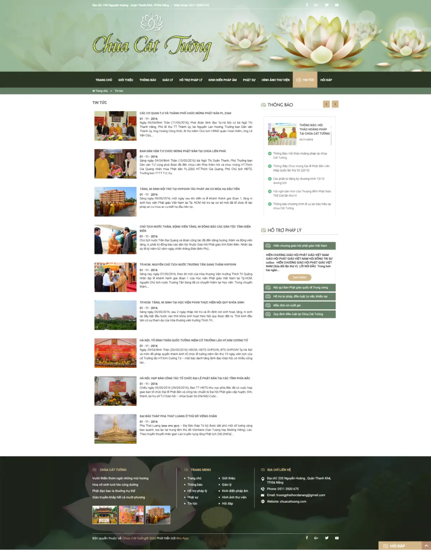Select Kinh Điển Pháp Âm in navigation bar
431x550 pixels.
coord(222,80)
